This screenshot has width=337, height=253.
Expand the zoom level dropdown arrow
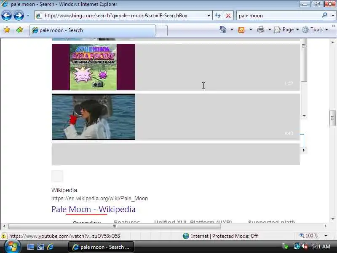(x=326, y=236)
